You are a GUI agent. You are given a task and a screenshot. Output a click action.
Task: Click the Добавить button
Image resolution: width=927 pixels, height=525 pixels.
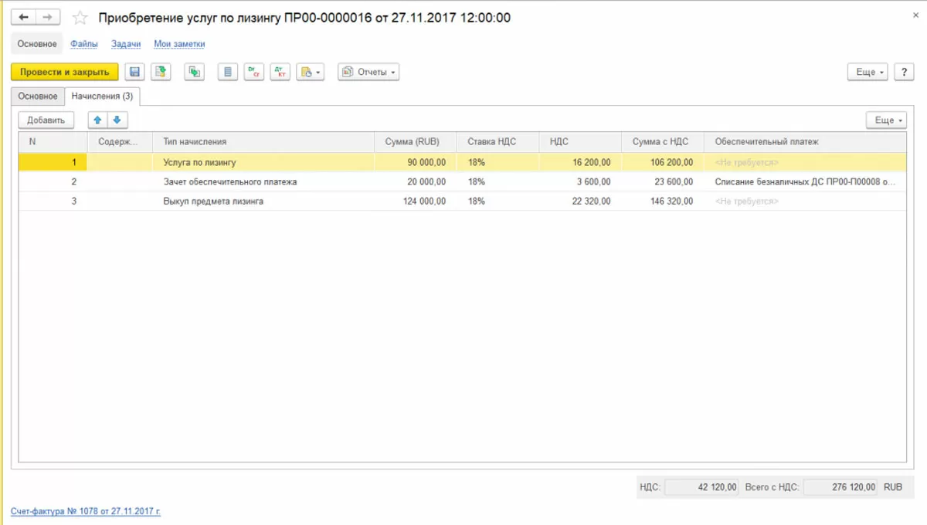click(x=46, y=120)
